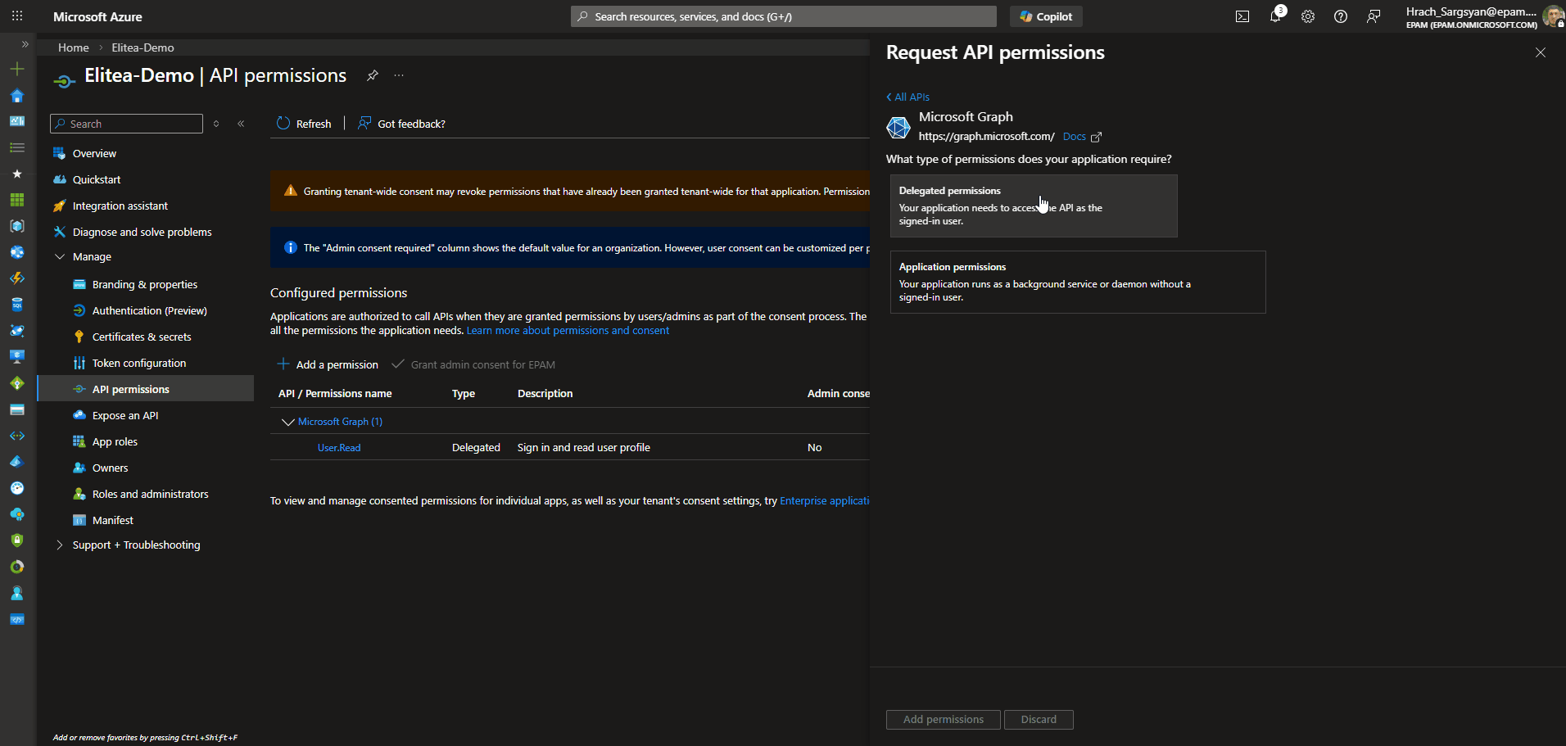Click the Add permissions button

(x=943, y=719)
